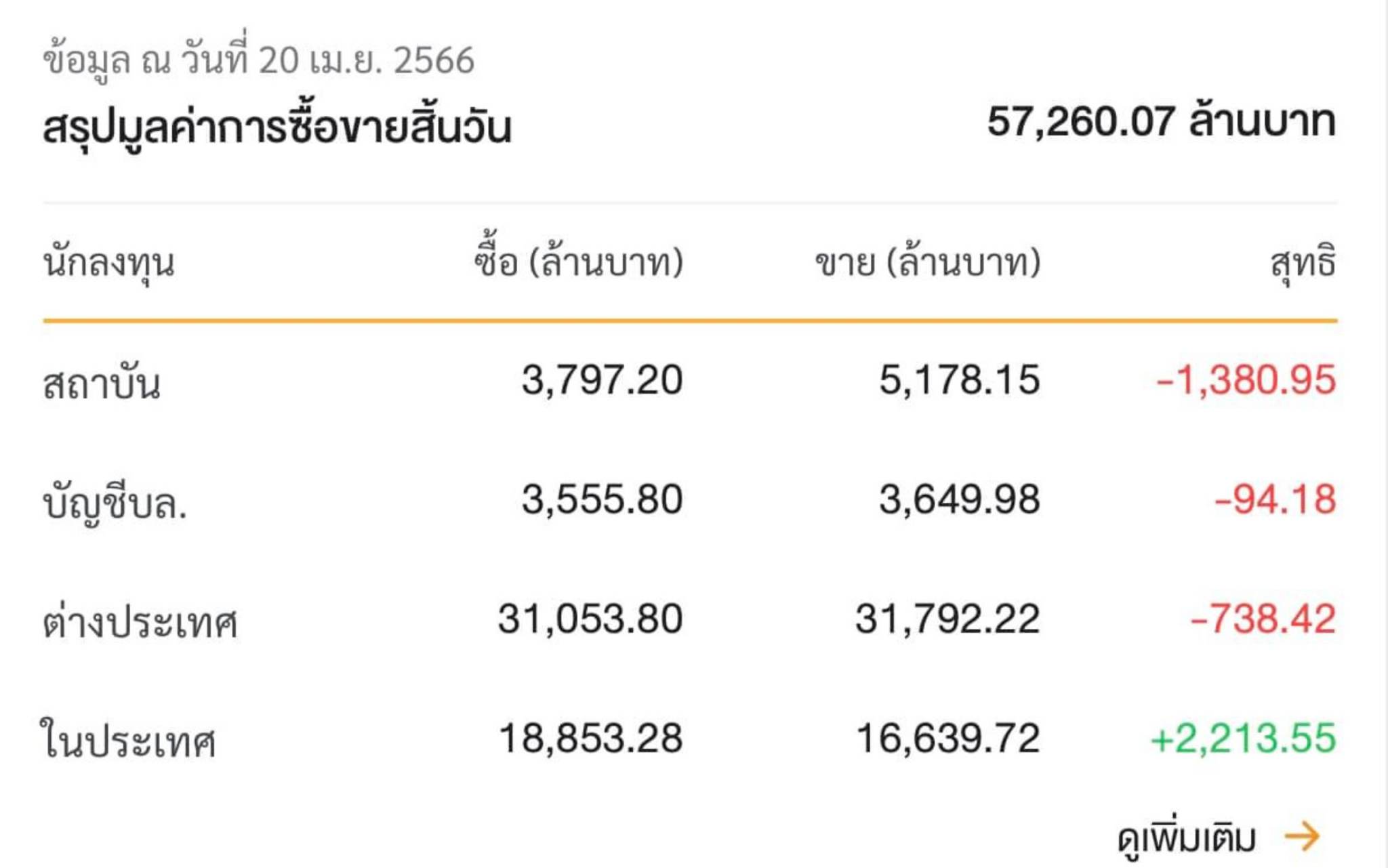Click local sell value 16,639.72
The width and height of the screenshot is (1388, 868).
948,739
